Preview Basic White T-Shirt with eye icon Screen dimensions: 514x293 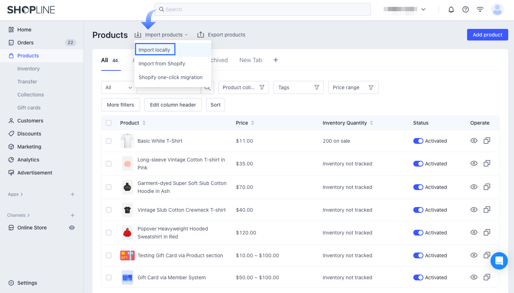tap(474, 141)
